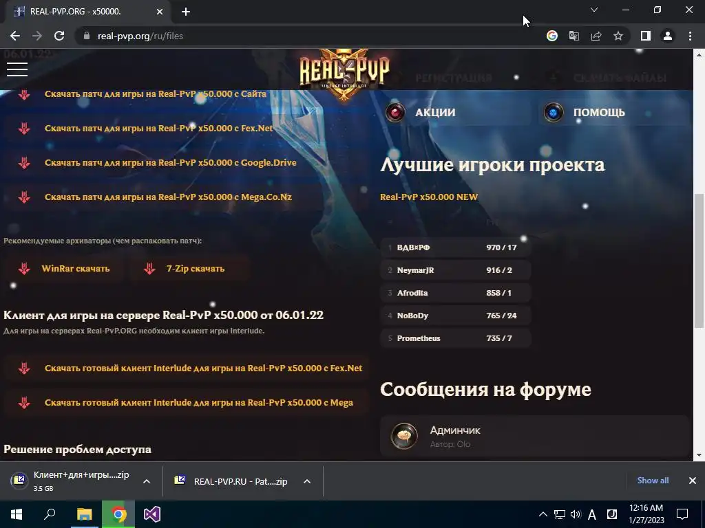The width and height of the screenshot is (705, 528).
Task: Open the Помощь menu item
Action: point(599,112)
